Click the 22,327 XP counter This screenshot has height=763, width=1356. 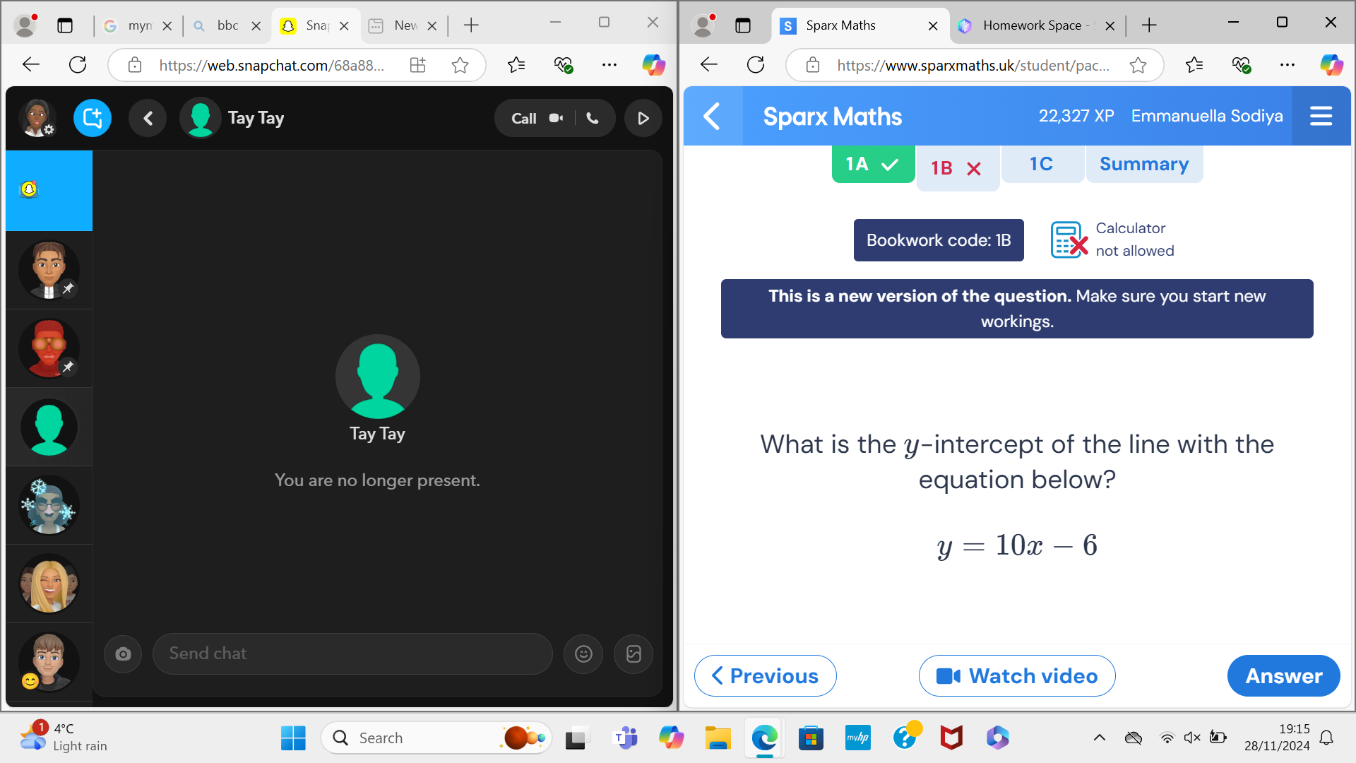[1076, 116]
